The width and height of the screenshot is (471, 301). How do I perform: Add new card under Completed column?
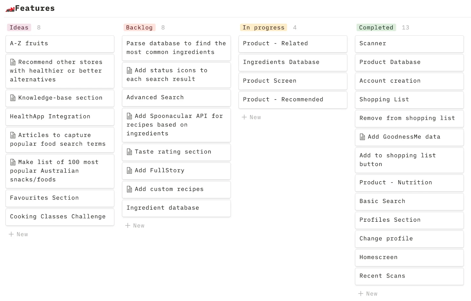pyautogui.click(x=368, y=294)
